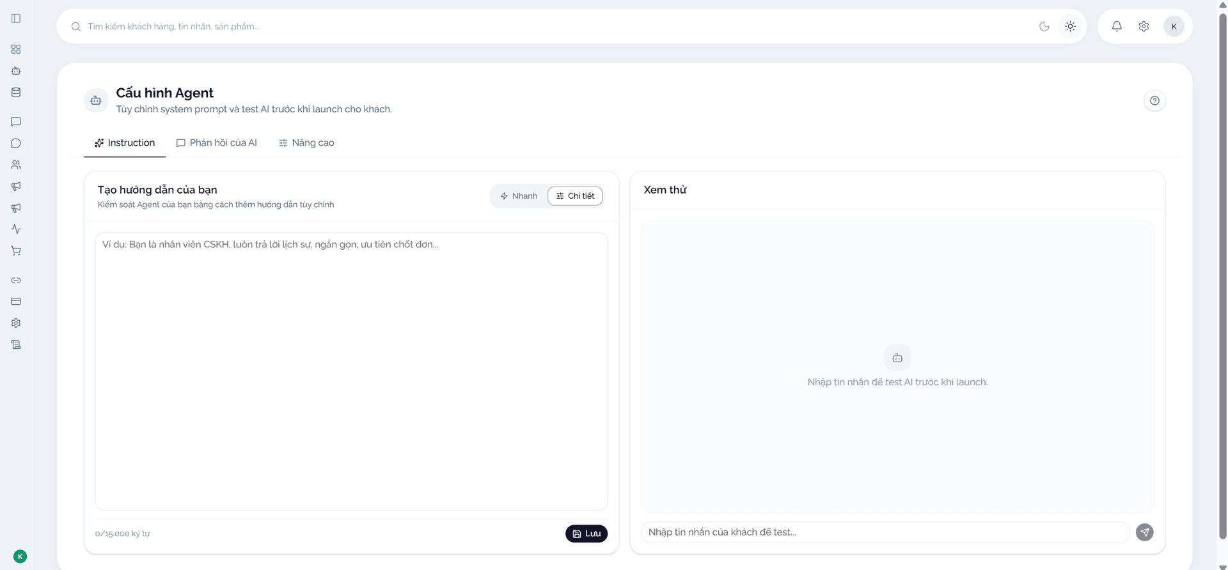Open the database icon in sidebar
This screenshot has height=570, width=1228.
tap(16, 92)
